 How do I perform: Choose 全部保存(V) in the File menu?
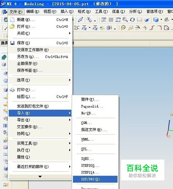coord(40,64)
